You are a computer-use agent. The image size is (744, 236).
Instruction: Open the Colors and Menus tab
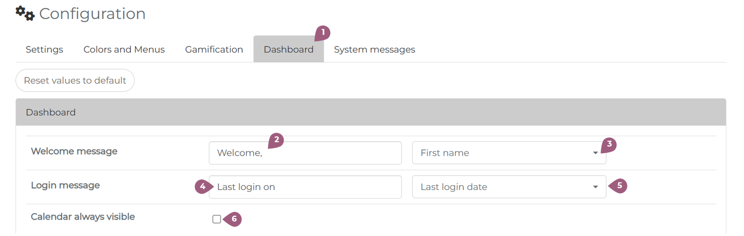124,49
